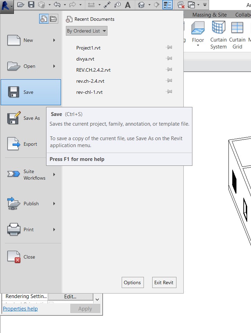Click the Revit application menu button
Screen dimensions: 251x333
point(7,6)
